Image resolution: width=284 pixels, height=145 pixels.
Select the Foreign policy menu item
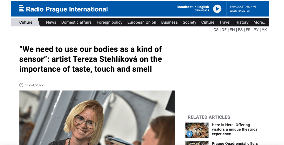[109, 22]
